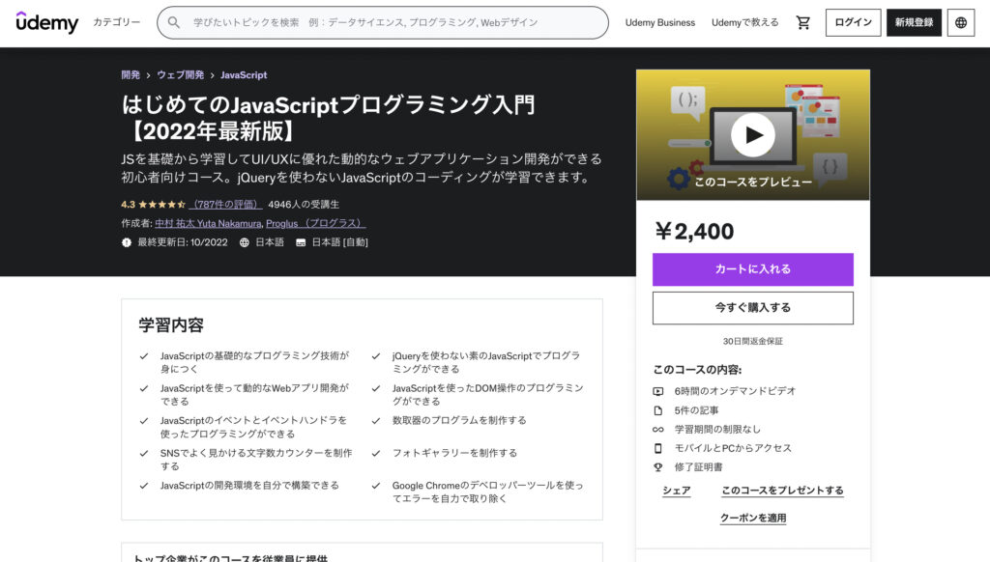Click the last-updated alert icon

click(127, 242)
